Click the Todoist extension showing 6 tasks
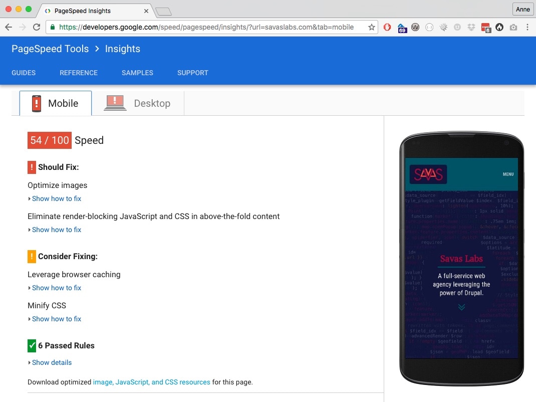Screen dimensions: 536x402 [484, 27]
